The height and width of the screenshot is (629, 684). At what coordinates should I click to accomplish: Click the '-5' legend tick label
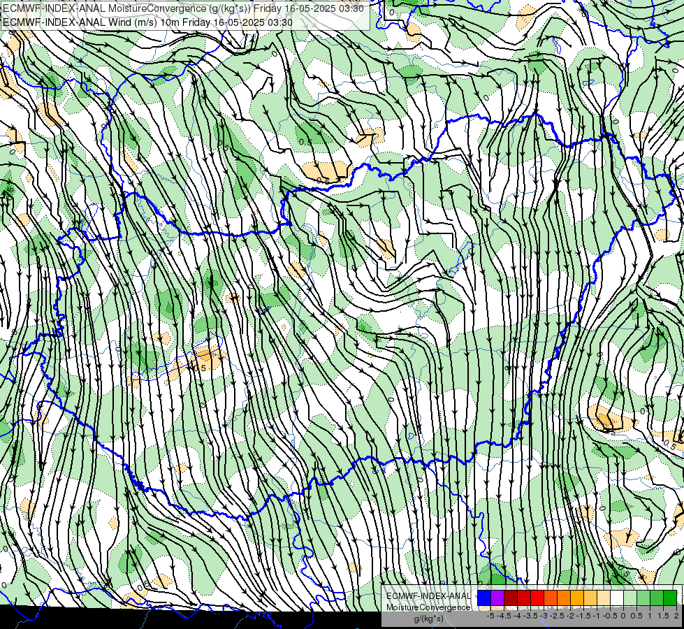(490, 616)
